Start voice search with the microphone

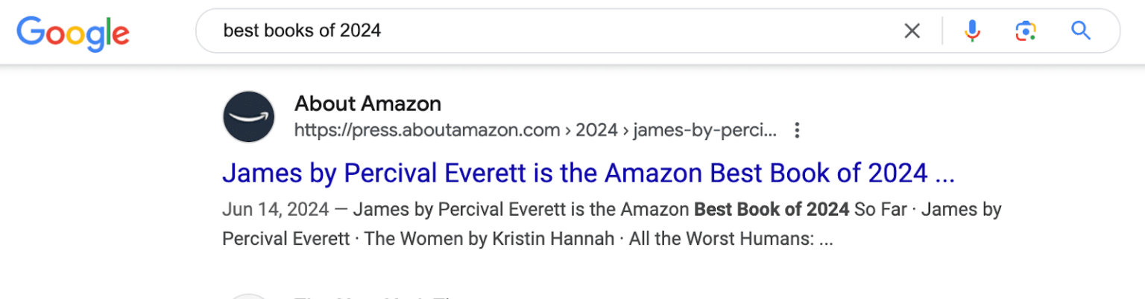pos(971,31)
